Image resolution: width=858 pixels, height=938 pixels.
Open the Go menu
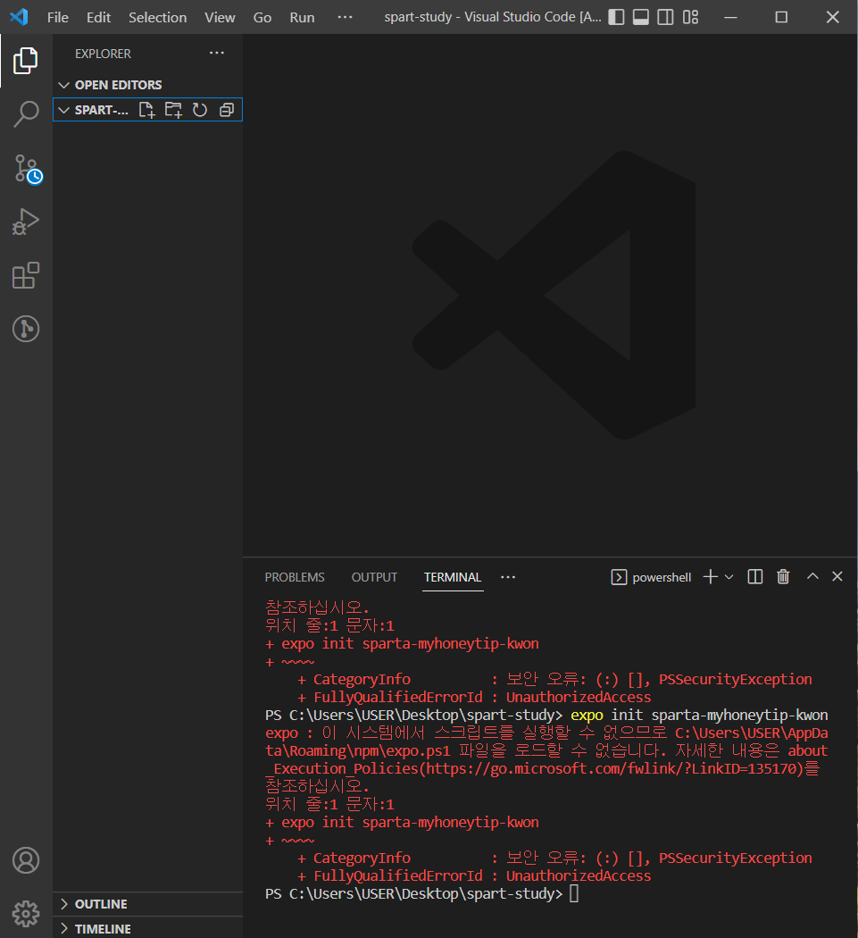coord(262,17)
